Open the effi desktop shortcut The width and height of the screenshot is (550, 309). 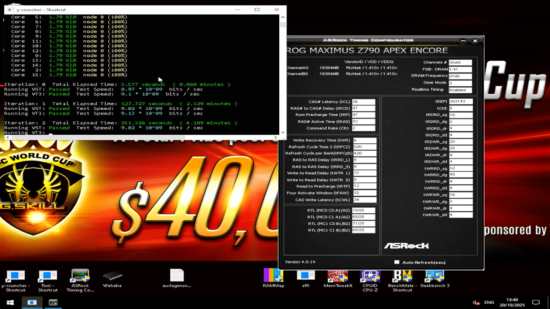[x=306, y=279]
